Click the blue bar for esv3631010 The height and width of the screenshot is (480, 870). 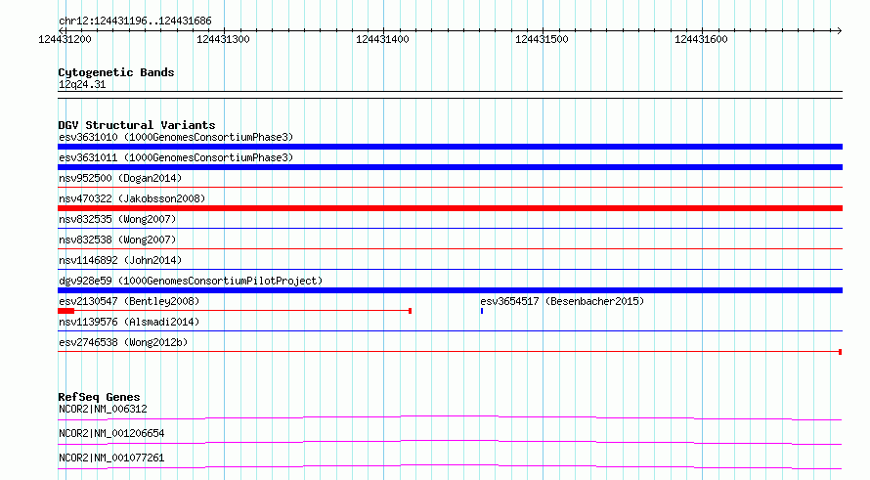tap(450, 147)
